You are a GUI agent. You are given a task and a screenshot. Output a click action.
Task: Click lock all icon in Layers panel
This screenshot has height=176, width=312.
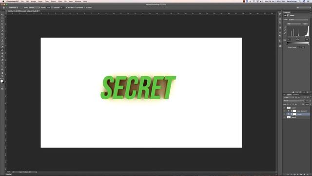point(296,104)
